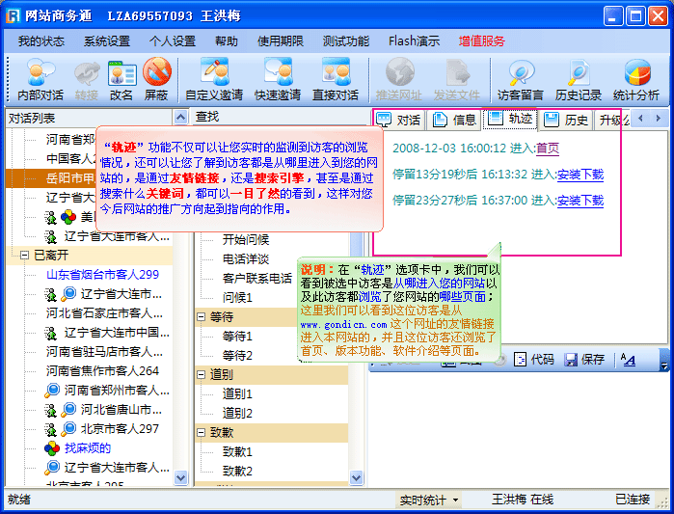Viewport: 674px width, 514px height.
Task: Open 历史记录 history records
Action: coord(579,79)
